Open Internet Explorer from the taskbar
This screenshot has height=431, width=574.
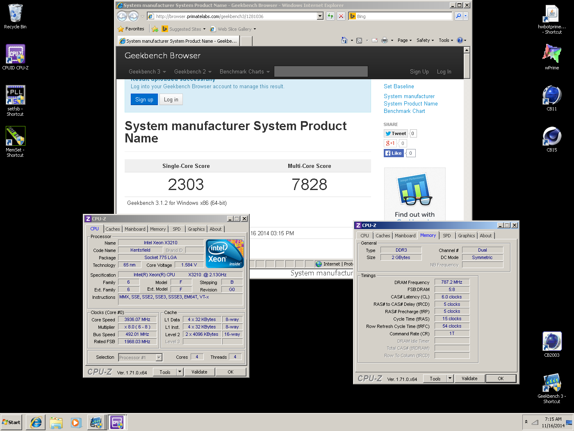pyautogui.click(x=36, y=422)
